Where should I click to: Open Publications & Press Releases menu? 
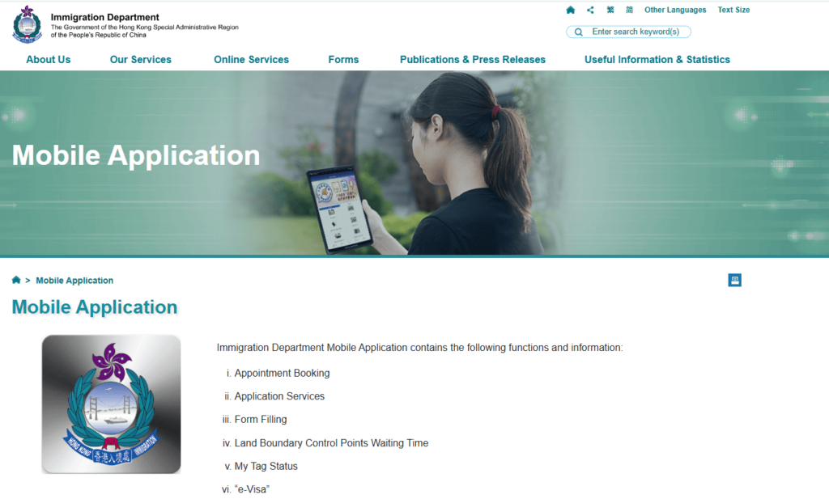[x=472, y=59]
